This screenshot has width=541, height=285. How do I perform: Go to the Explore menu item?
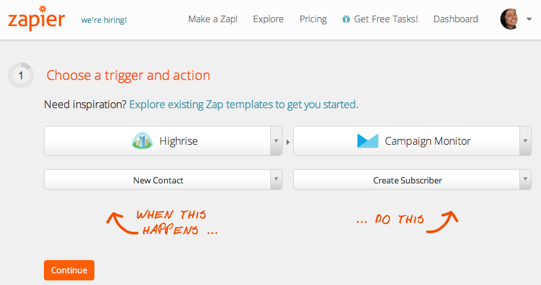coord(268,19)
